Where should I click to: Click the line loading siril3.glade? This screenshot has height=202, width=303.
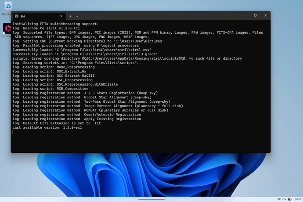coord(85,54)
